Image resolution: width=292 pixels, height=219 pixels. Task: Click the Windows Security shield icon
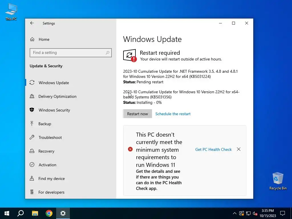coord(32,110)
